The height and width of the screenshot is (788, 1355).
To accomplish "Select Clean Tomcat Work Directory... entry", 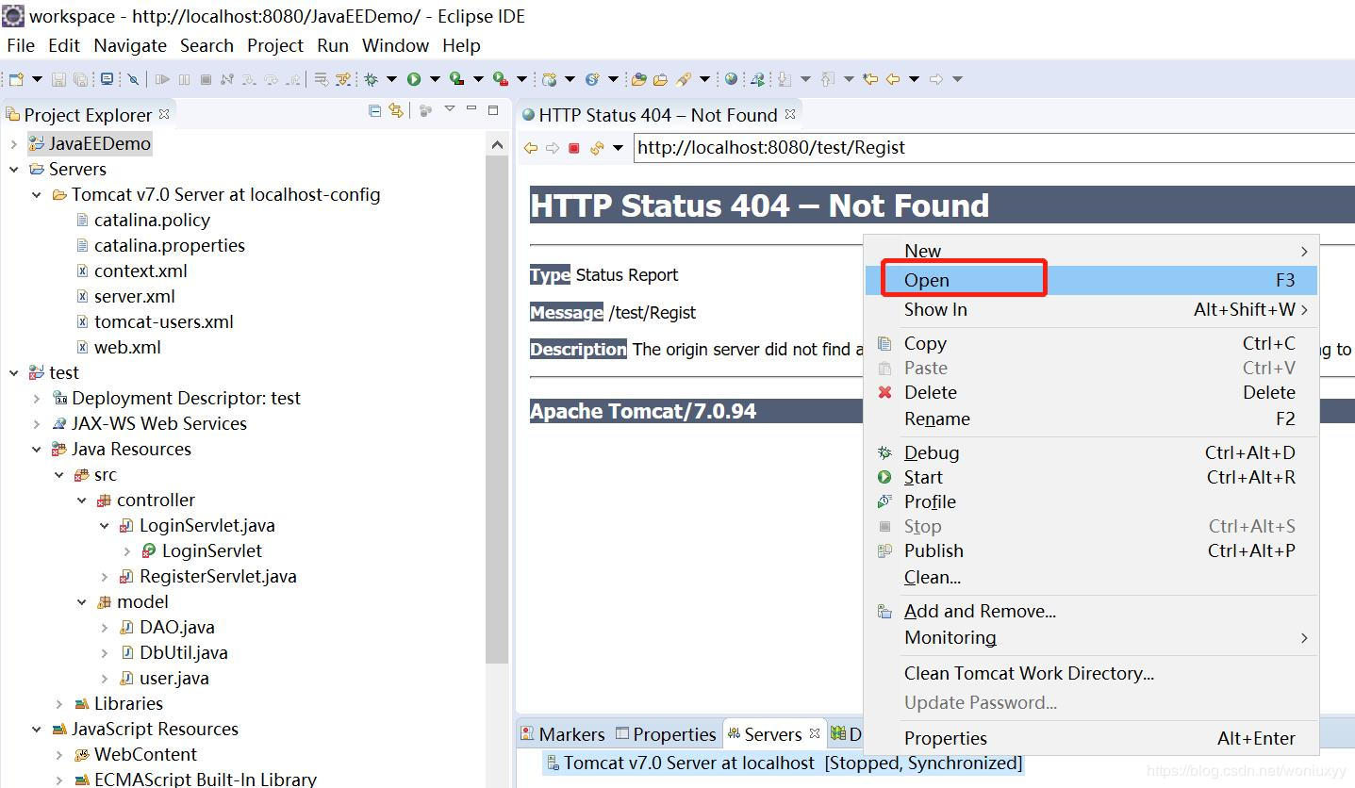I will [1091, 674].
